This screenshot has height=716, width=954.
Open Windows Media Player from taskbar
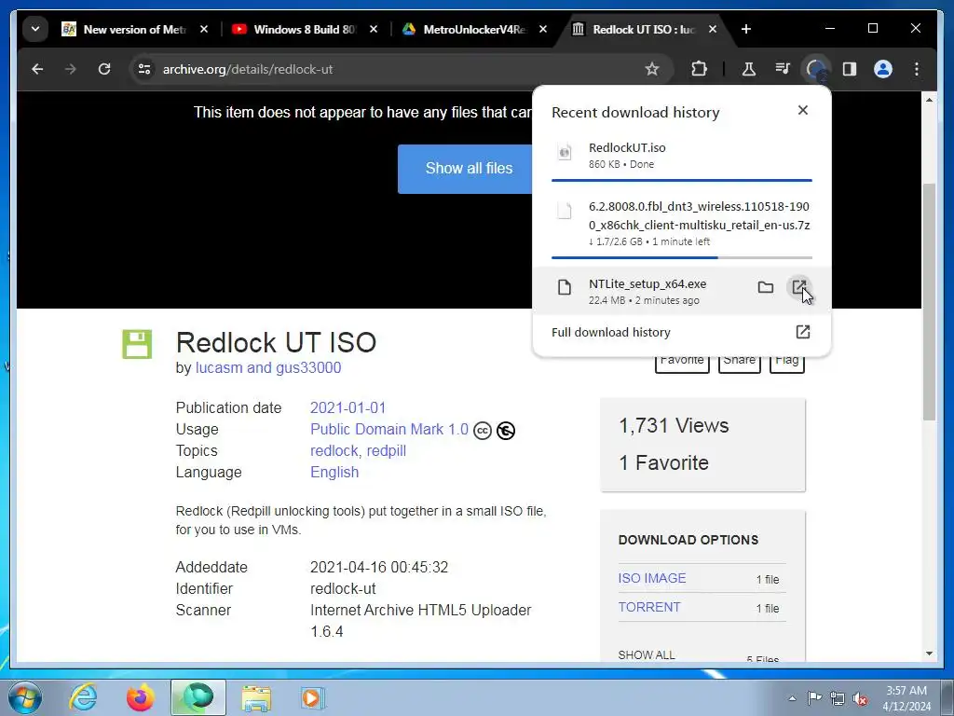[313, 697]
